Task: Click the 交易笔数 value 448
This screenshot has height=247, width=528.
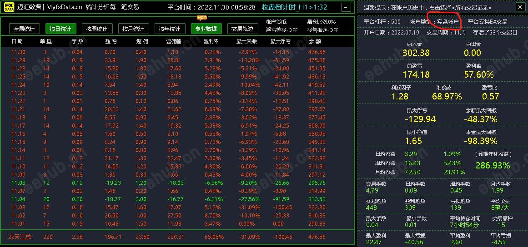Action: point(372,207)
